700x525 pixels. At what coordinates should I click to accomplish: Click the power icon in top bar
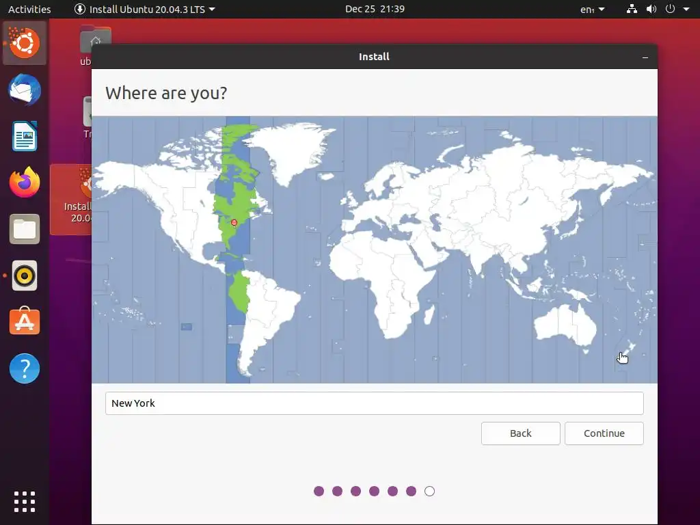point(670,9)
